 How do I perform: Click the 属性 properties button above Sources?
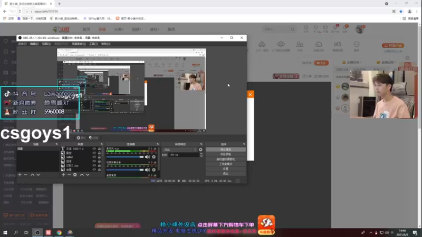point(81,138)
